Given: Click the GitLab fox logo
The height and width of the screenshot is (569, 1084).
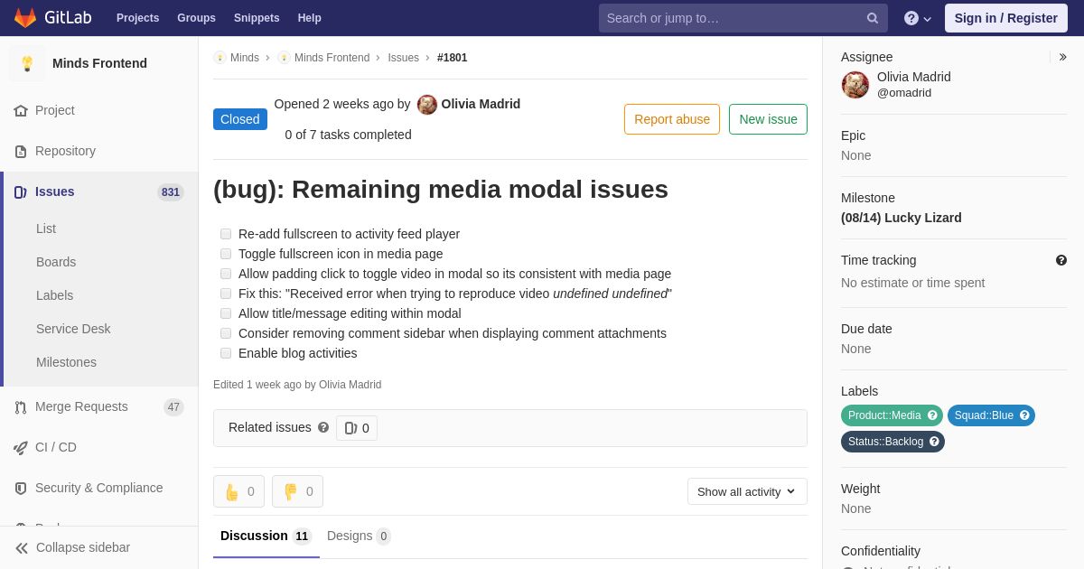Looking at the screenshot, I should point(25,18).
